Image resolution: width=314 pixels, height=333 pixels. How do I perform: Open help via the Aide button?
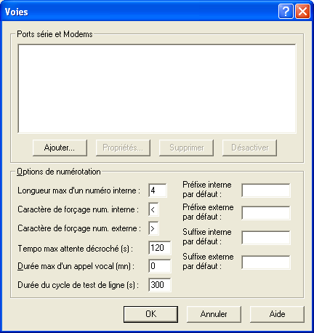click(x=277, y=314)
